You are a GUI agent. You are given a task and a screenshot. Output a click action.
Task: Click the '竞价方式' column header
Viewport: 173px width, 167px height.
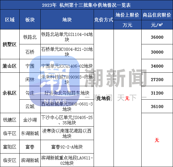click(x=103, y=20)
